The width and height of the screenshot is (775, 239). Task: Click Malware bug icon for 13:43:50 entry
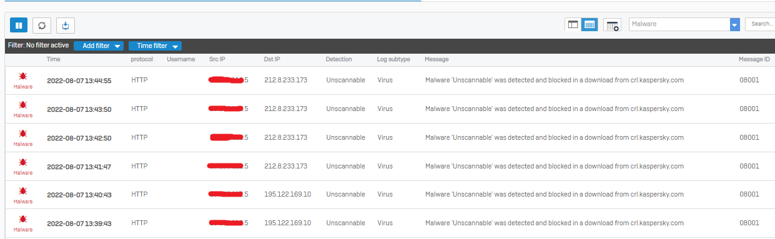click(23, 109)
